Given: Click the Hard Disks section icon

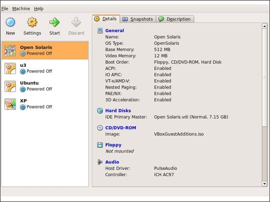Looking at the screenshot, I should [100, 111].
